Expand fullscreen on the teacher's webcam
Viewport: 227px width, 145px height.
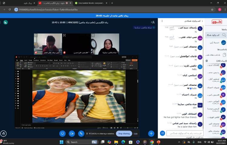pyautogui.click(x=93, y=35)
